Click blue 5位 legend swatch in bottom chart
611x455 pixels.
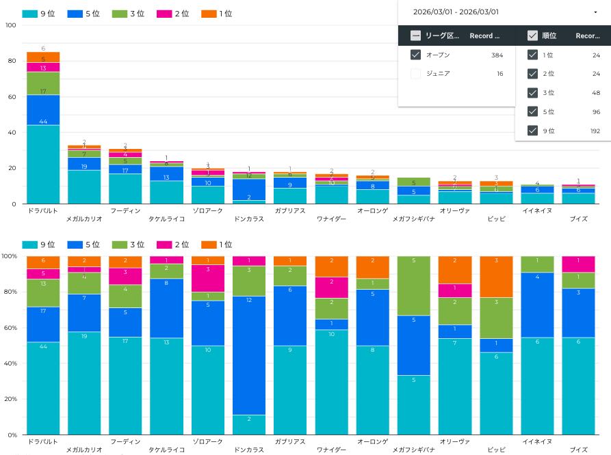pos(74,244)
